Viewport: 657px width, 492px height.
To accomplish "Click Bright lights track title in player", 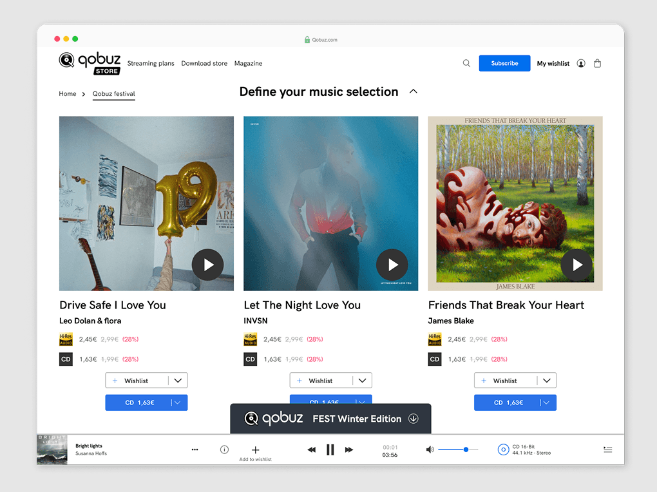I will click(x=89, y=446).
